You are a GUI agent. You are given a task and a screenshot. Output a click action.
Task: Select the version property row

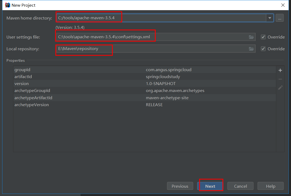[x=145, y=84]
